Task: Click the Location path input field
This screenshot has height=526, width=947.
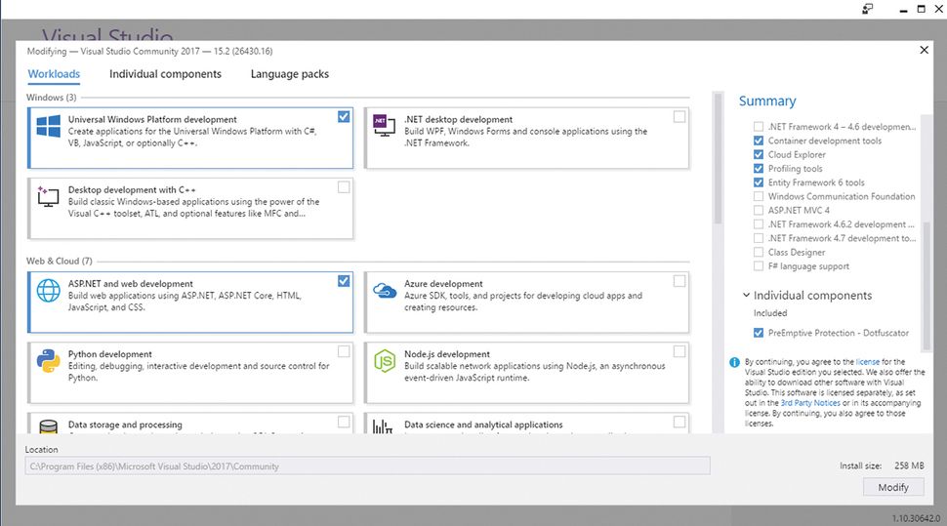Action: pyautogui.click(x=367, y=466)
